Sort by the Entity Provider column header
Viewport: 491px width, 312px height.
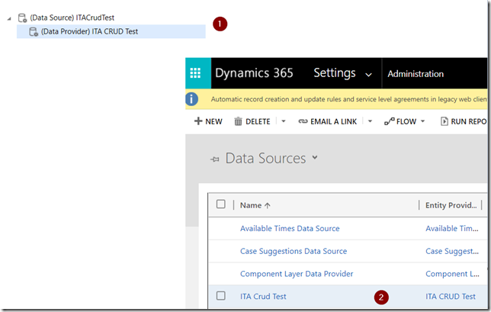(x=451, y=205)
